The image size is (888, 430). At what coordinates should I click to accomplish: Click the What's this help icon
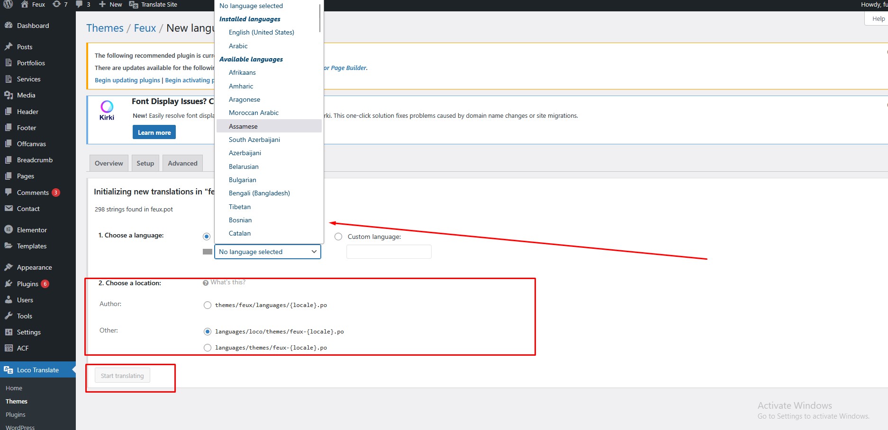point(206,283)
